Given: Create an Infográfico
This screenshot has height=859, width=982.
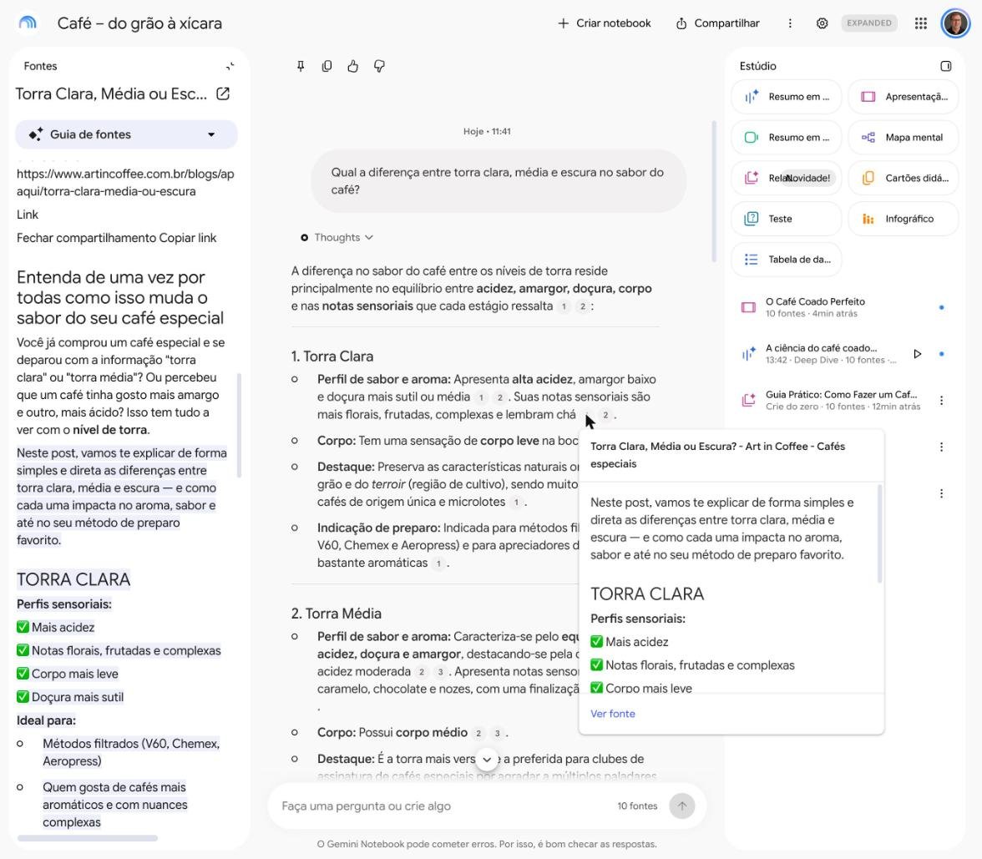Looking at the screenshot, I should 904,219.
